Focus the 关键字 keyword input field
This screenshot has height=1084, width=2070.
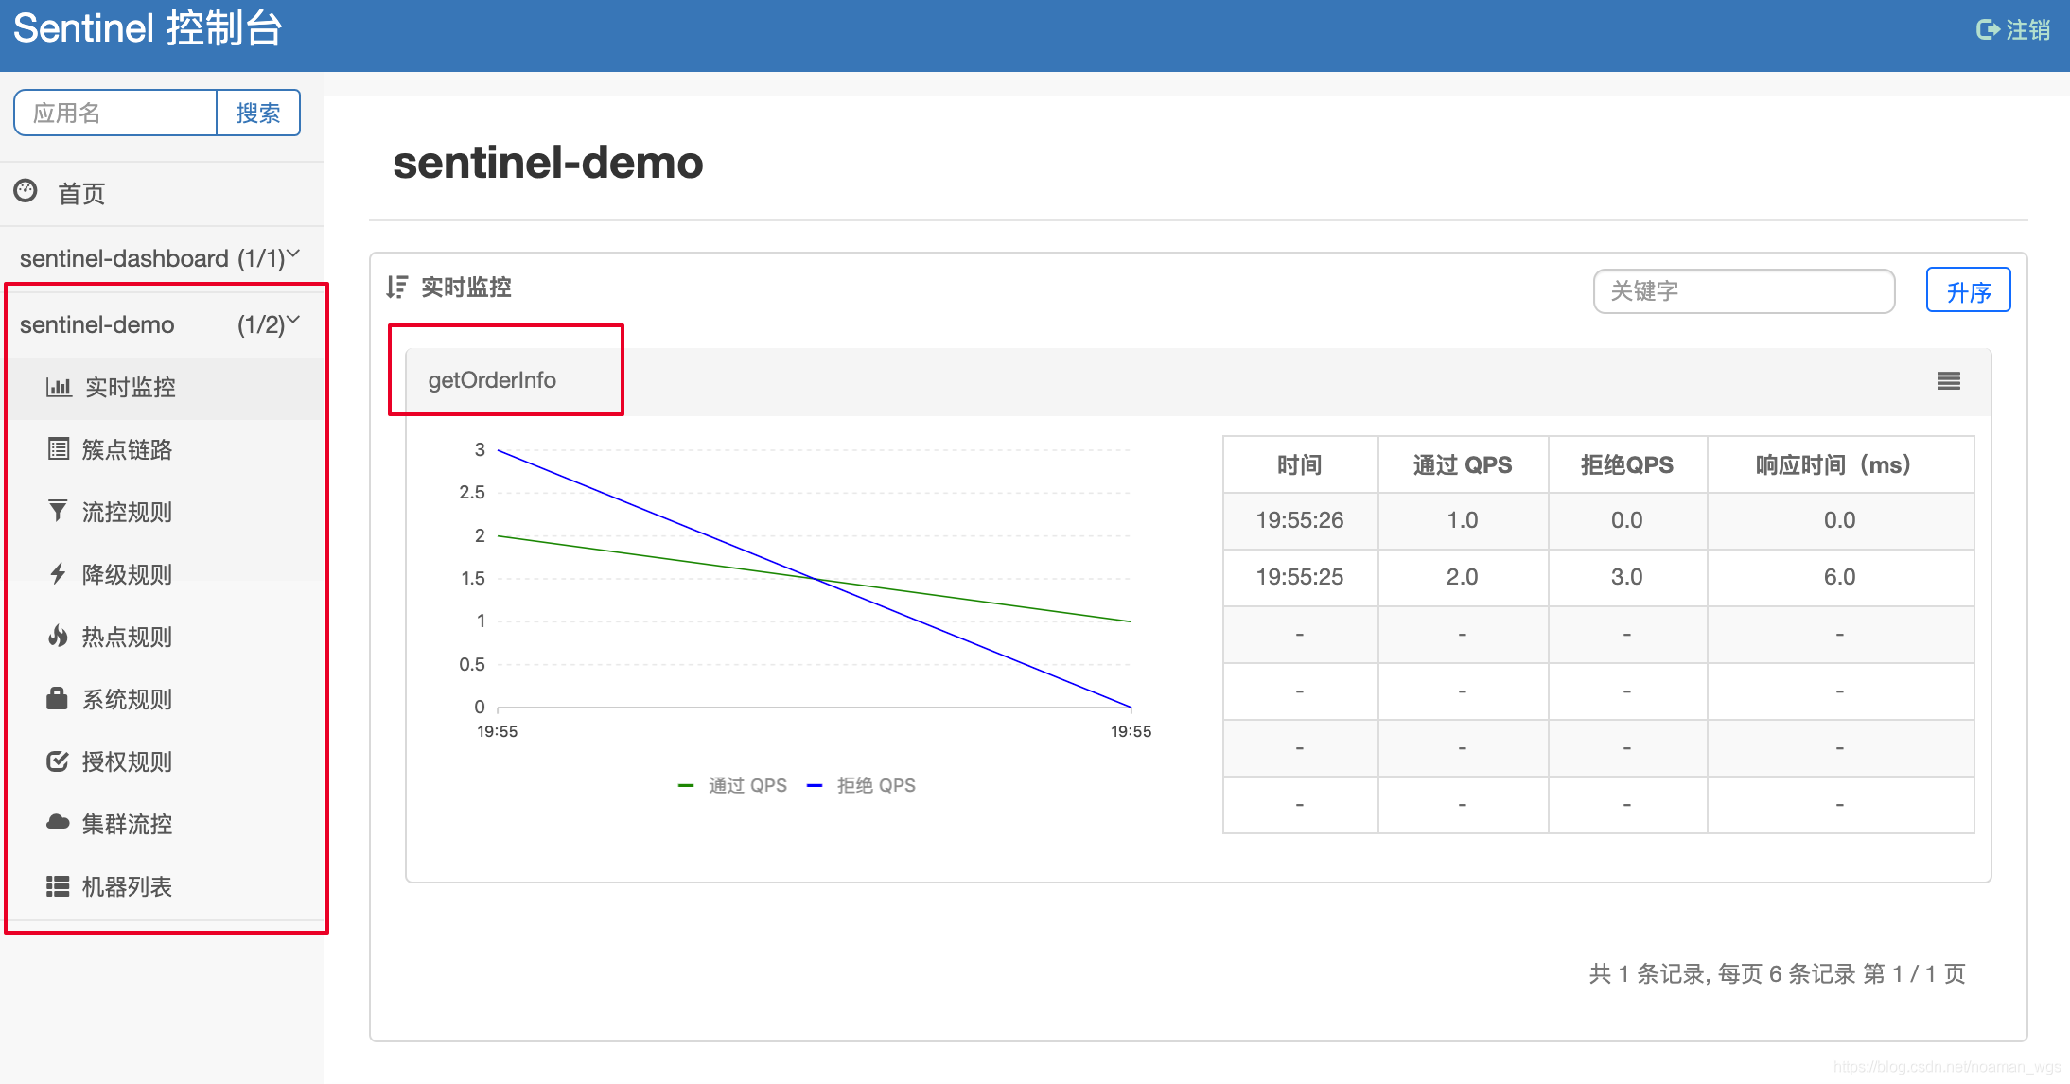pos(1743,291)
